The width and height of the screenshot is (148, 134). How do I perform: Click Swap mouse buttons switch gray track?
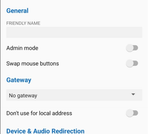point(136,63)
